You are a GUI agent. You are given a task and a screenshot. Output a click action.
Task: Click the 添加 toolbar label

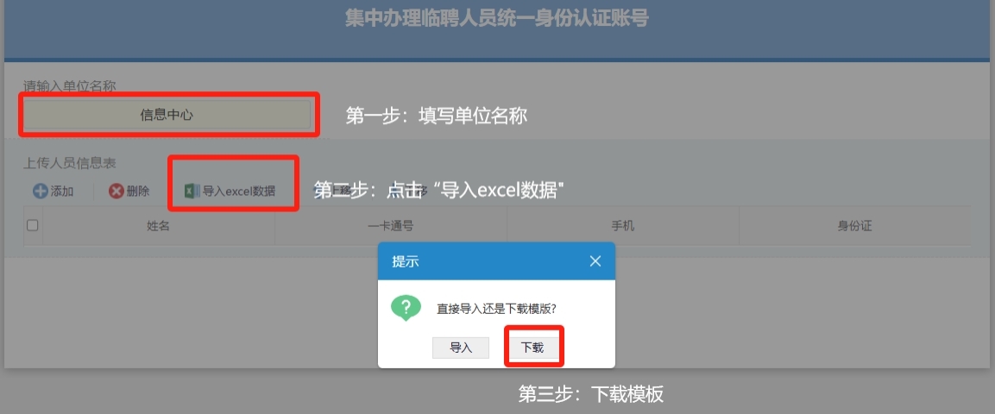coord(62,191)
